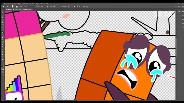Change the screen mode

[3, 74]
